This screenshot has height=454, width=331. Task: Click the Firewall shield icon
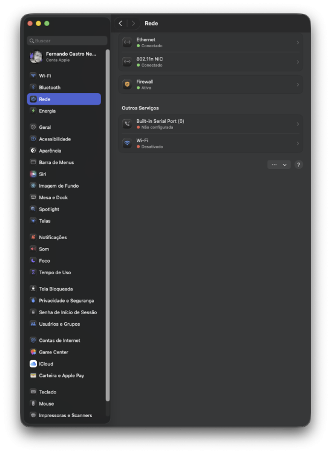click(127, 84)
